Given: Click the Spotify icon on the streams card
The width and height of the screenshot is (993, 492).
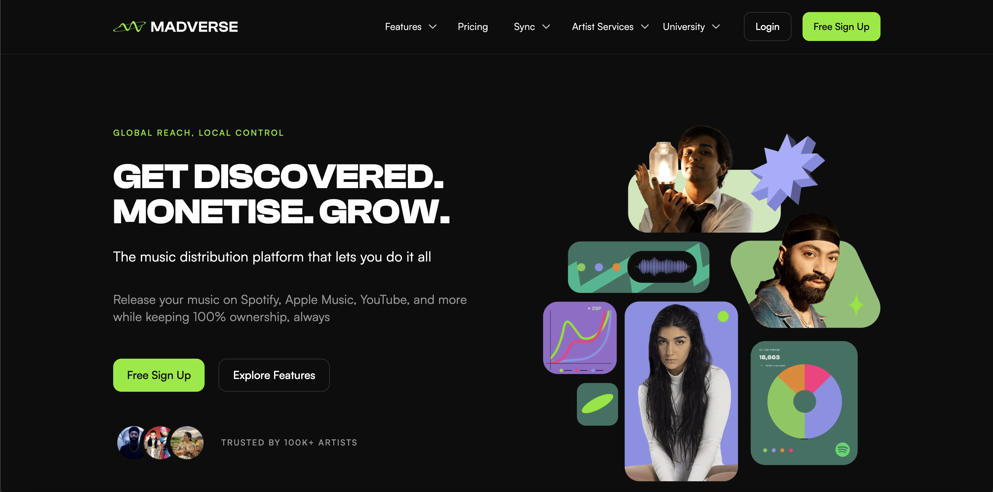Looking at the screenshot, I should [842, 449].
